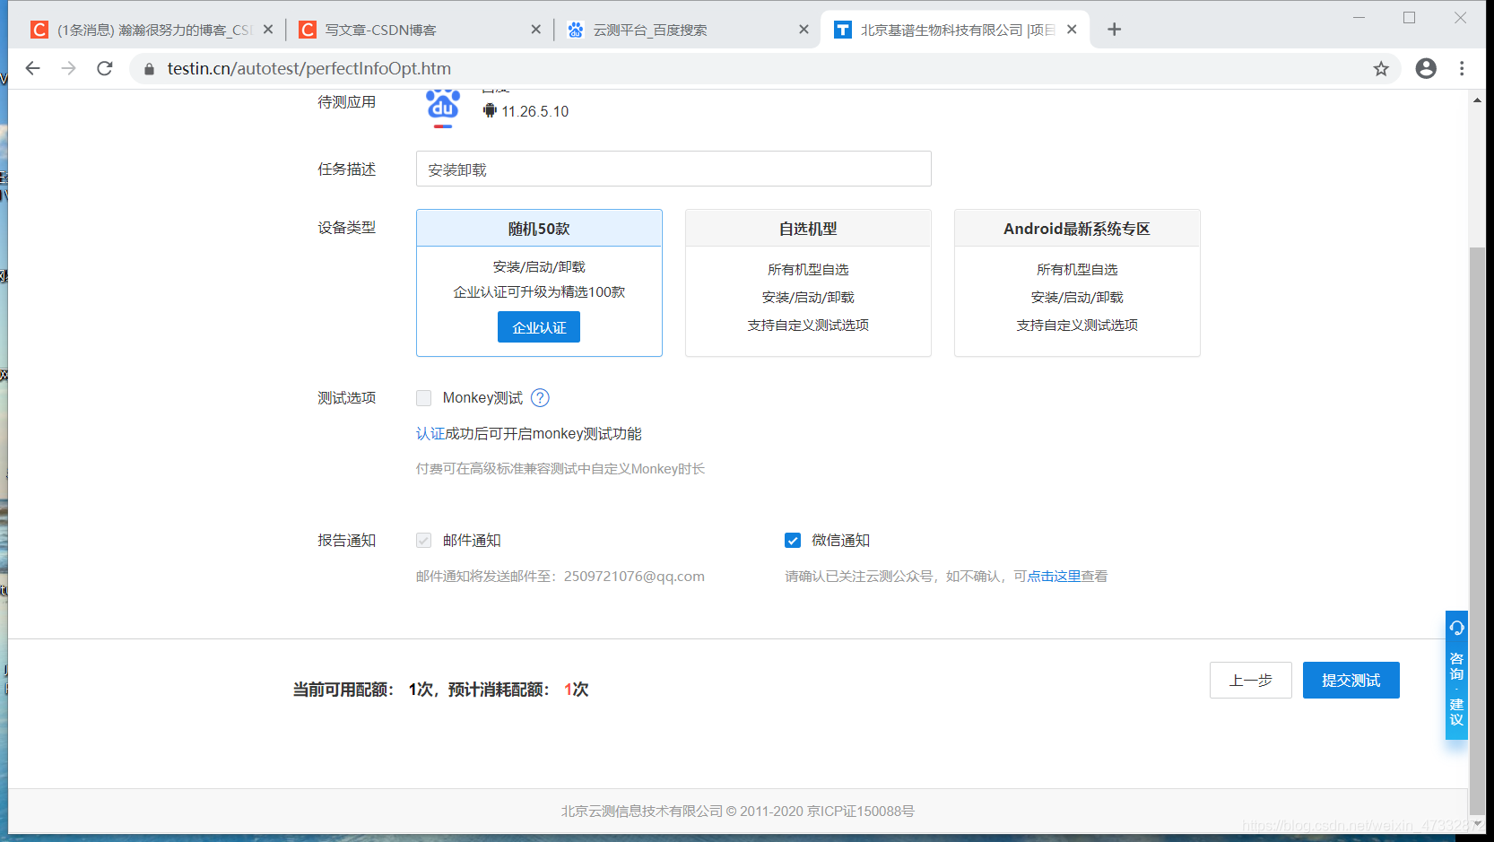Open the Chrome three-dot menu
1494x842 pixels.
coord(1462,68)
